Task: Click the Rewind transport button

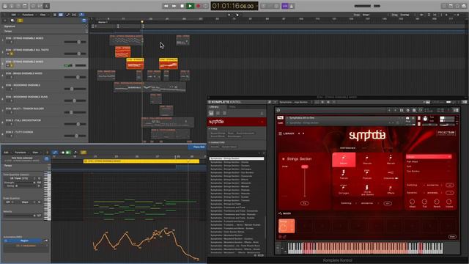Action: (166, 6)
